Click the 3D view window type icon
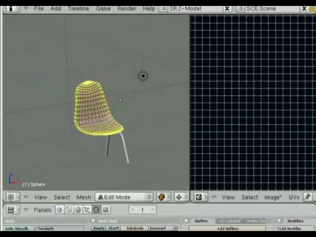Screen dimensions: 316x237 (x=11, y=197)
